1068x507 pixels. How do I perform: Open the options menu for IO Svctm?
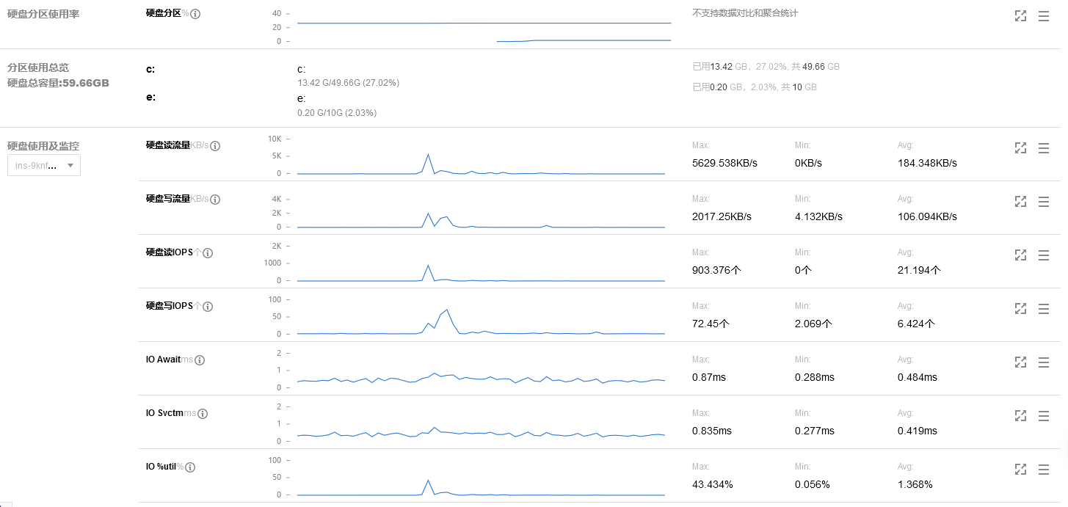pos(1044,416)
